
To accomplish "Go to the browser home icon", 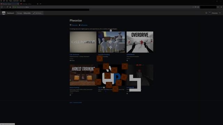I will click(10, 7).
